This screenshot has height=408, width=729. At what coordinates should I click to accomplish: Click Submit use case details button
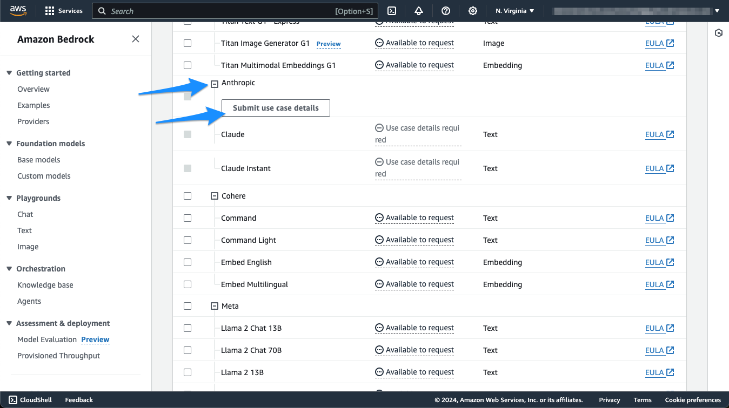pos(276,108)
